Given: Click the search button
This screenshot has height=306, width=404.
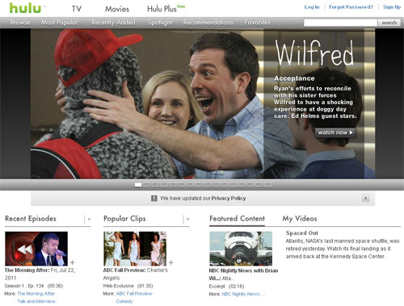Looking at the screenshot, I should 389,23.
